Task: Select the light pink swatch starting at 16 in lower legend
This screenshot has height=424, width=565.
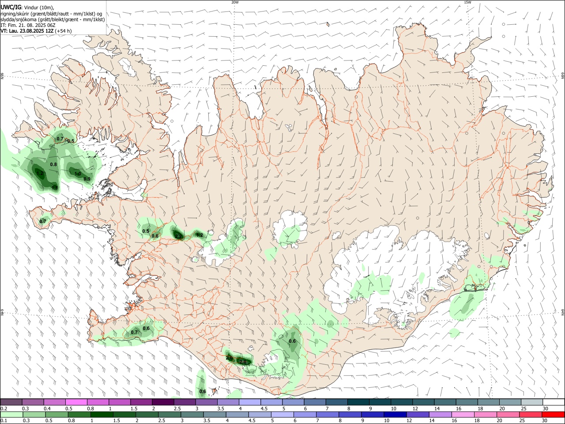Action: [x=463, y=415]
